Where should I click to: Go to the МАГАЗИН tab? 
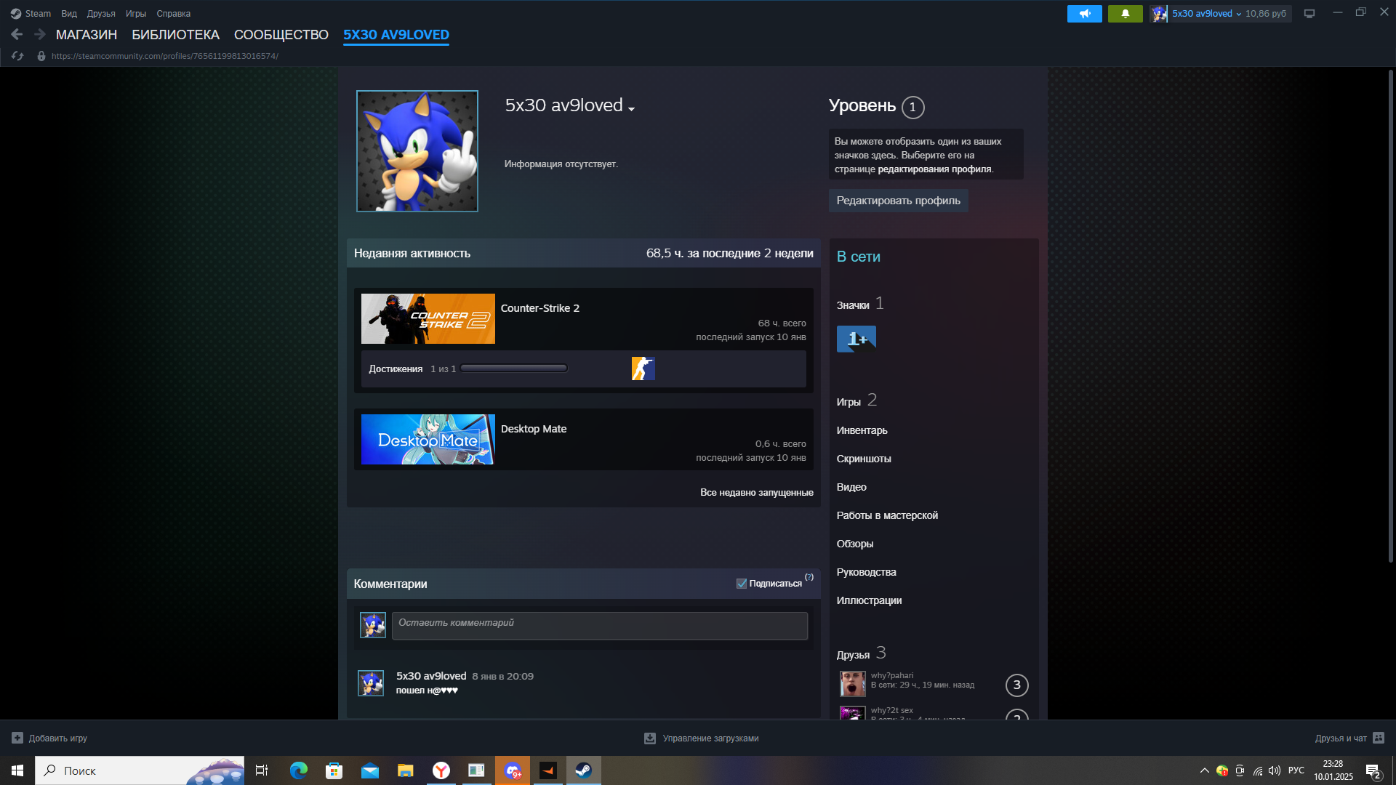pyautogui.click(x=87, y=35)
